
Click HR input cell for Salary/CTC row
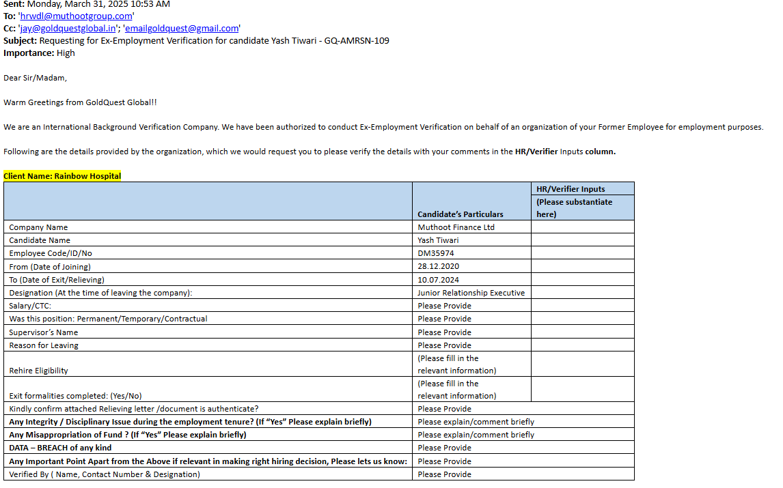pyautogui.click(x=583, y=305)
